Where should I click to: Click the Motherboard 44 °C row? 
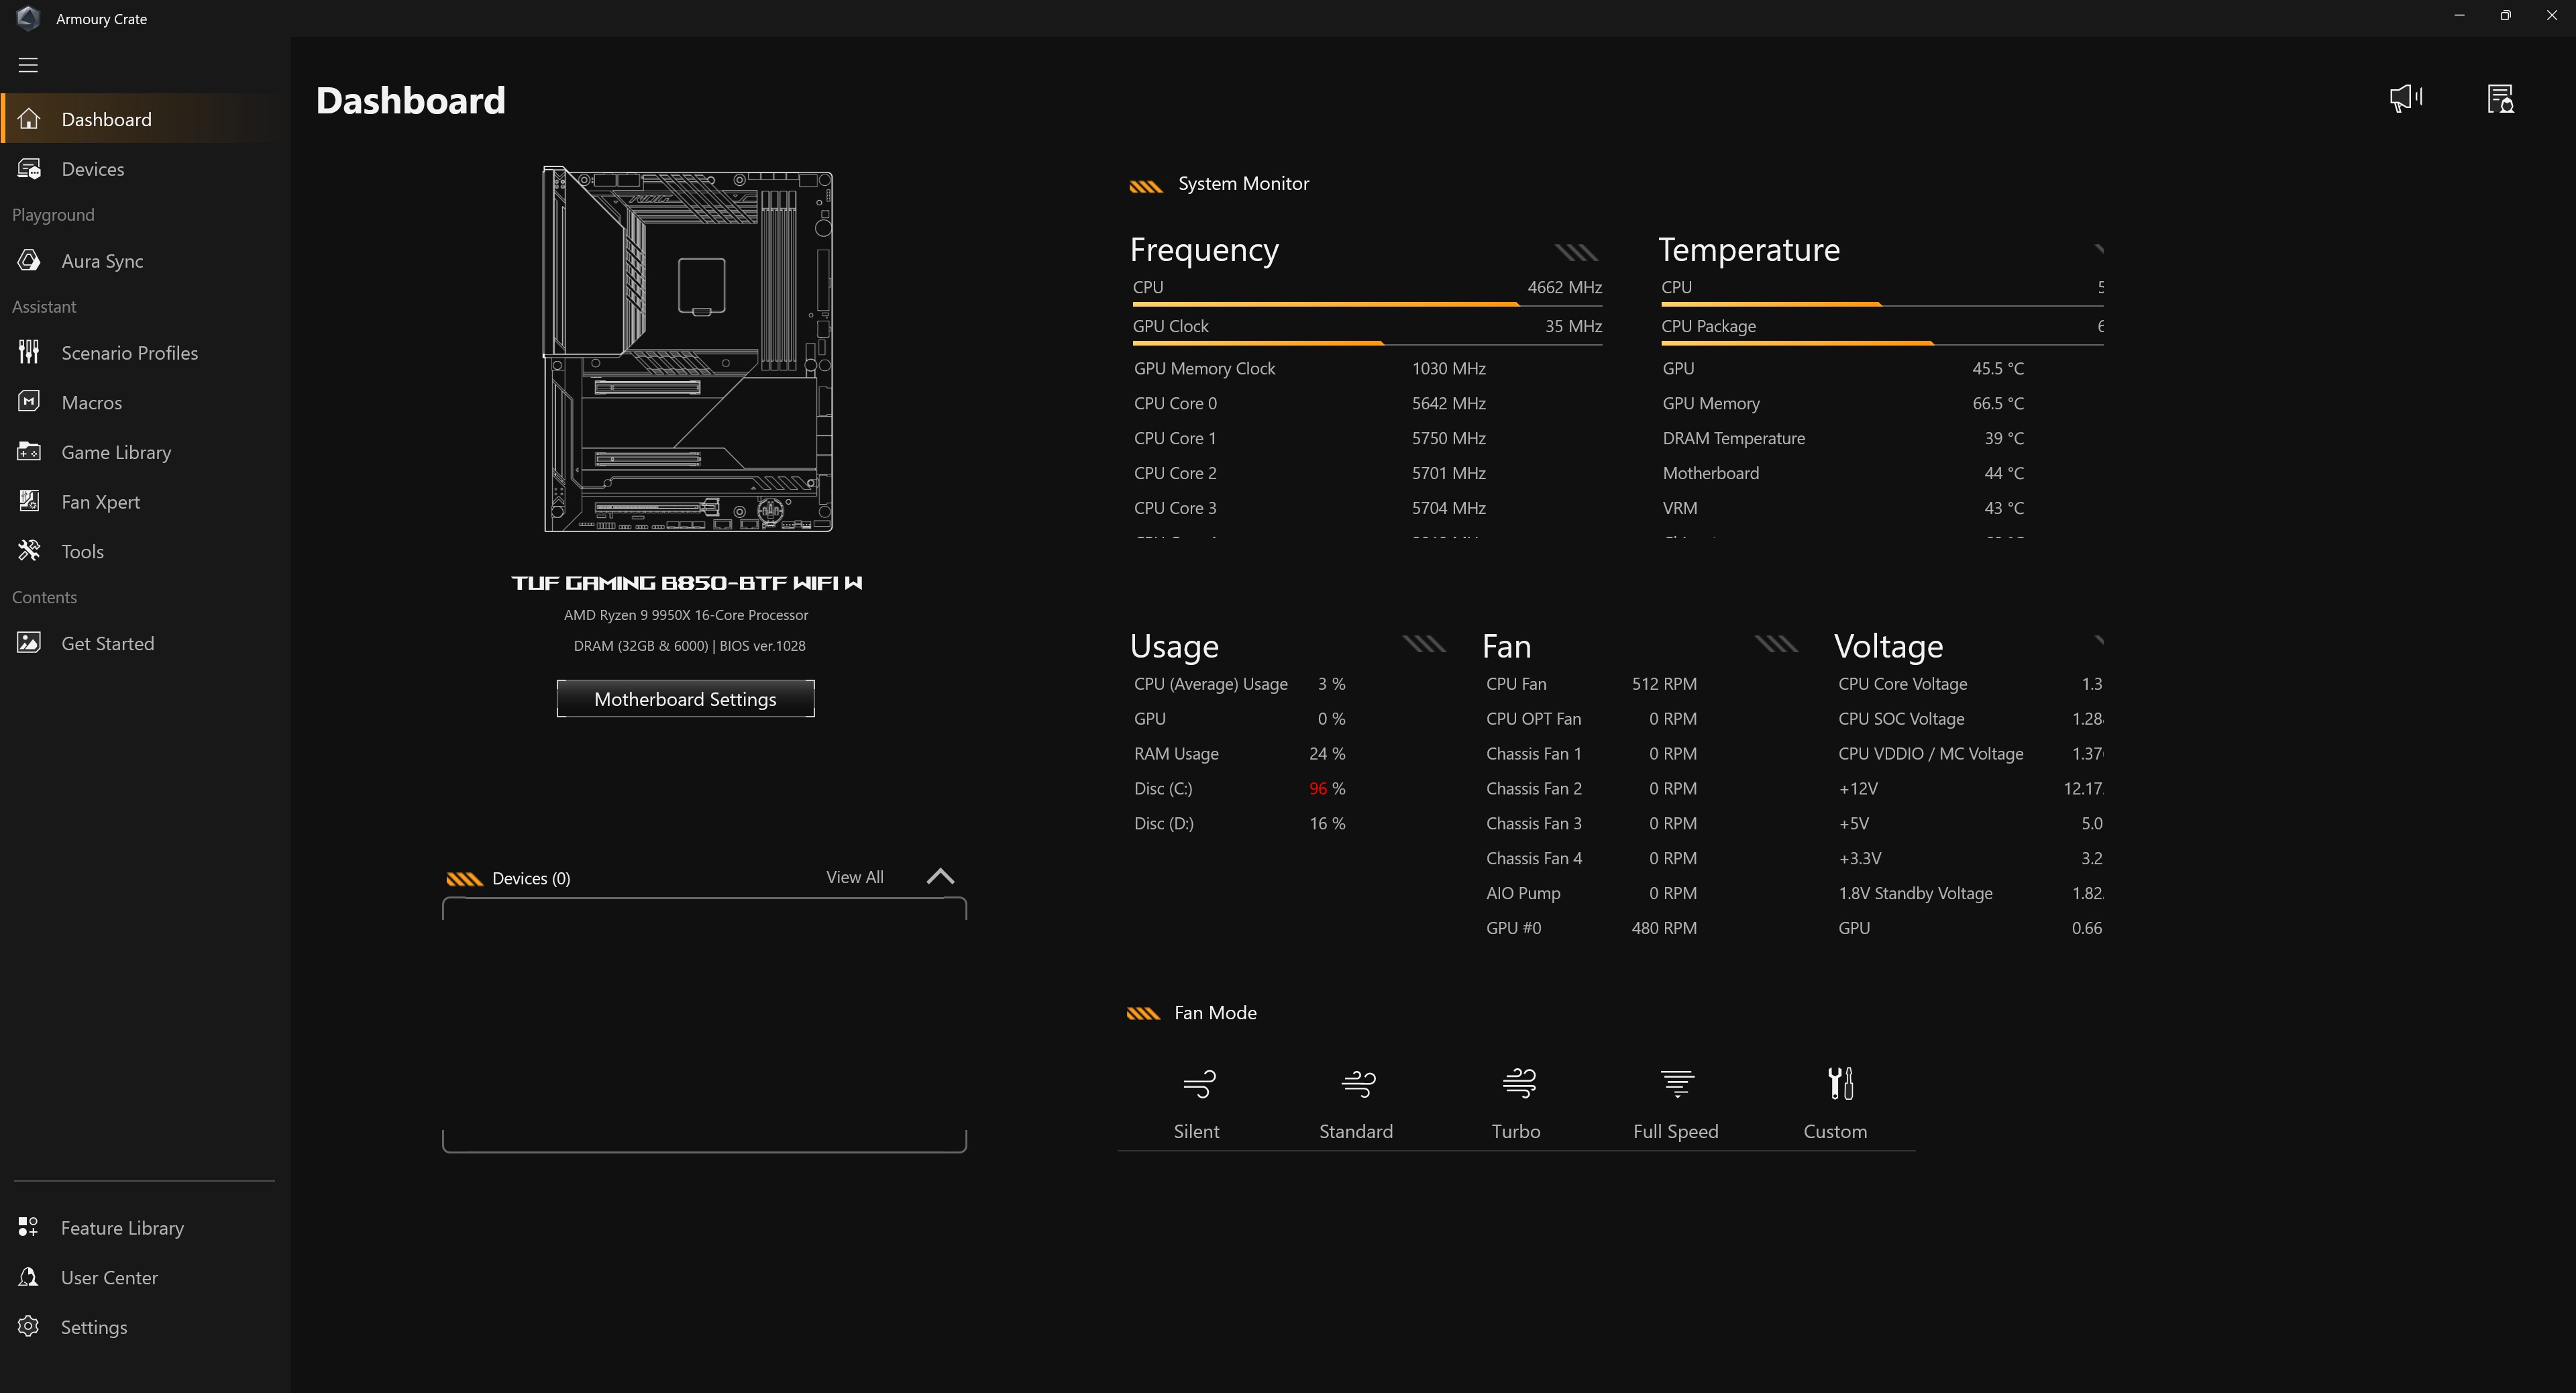point(1843,473)
